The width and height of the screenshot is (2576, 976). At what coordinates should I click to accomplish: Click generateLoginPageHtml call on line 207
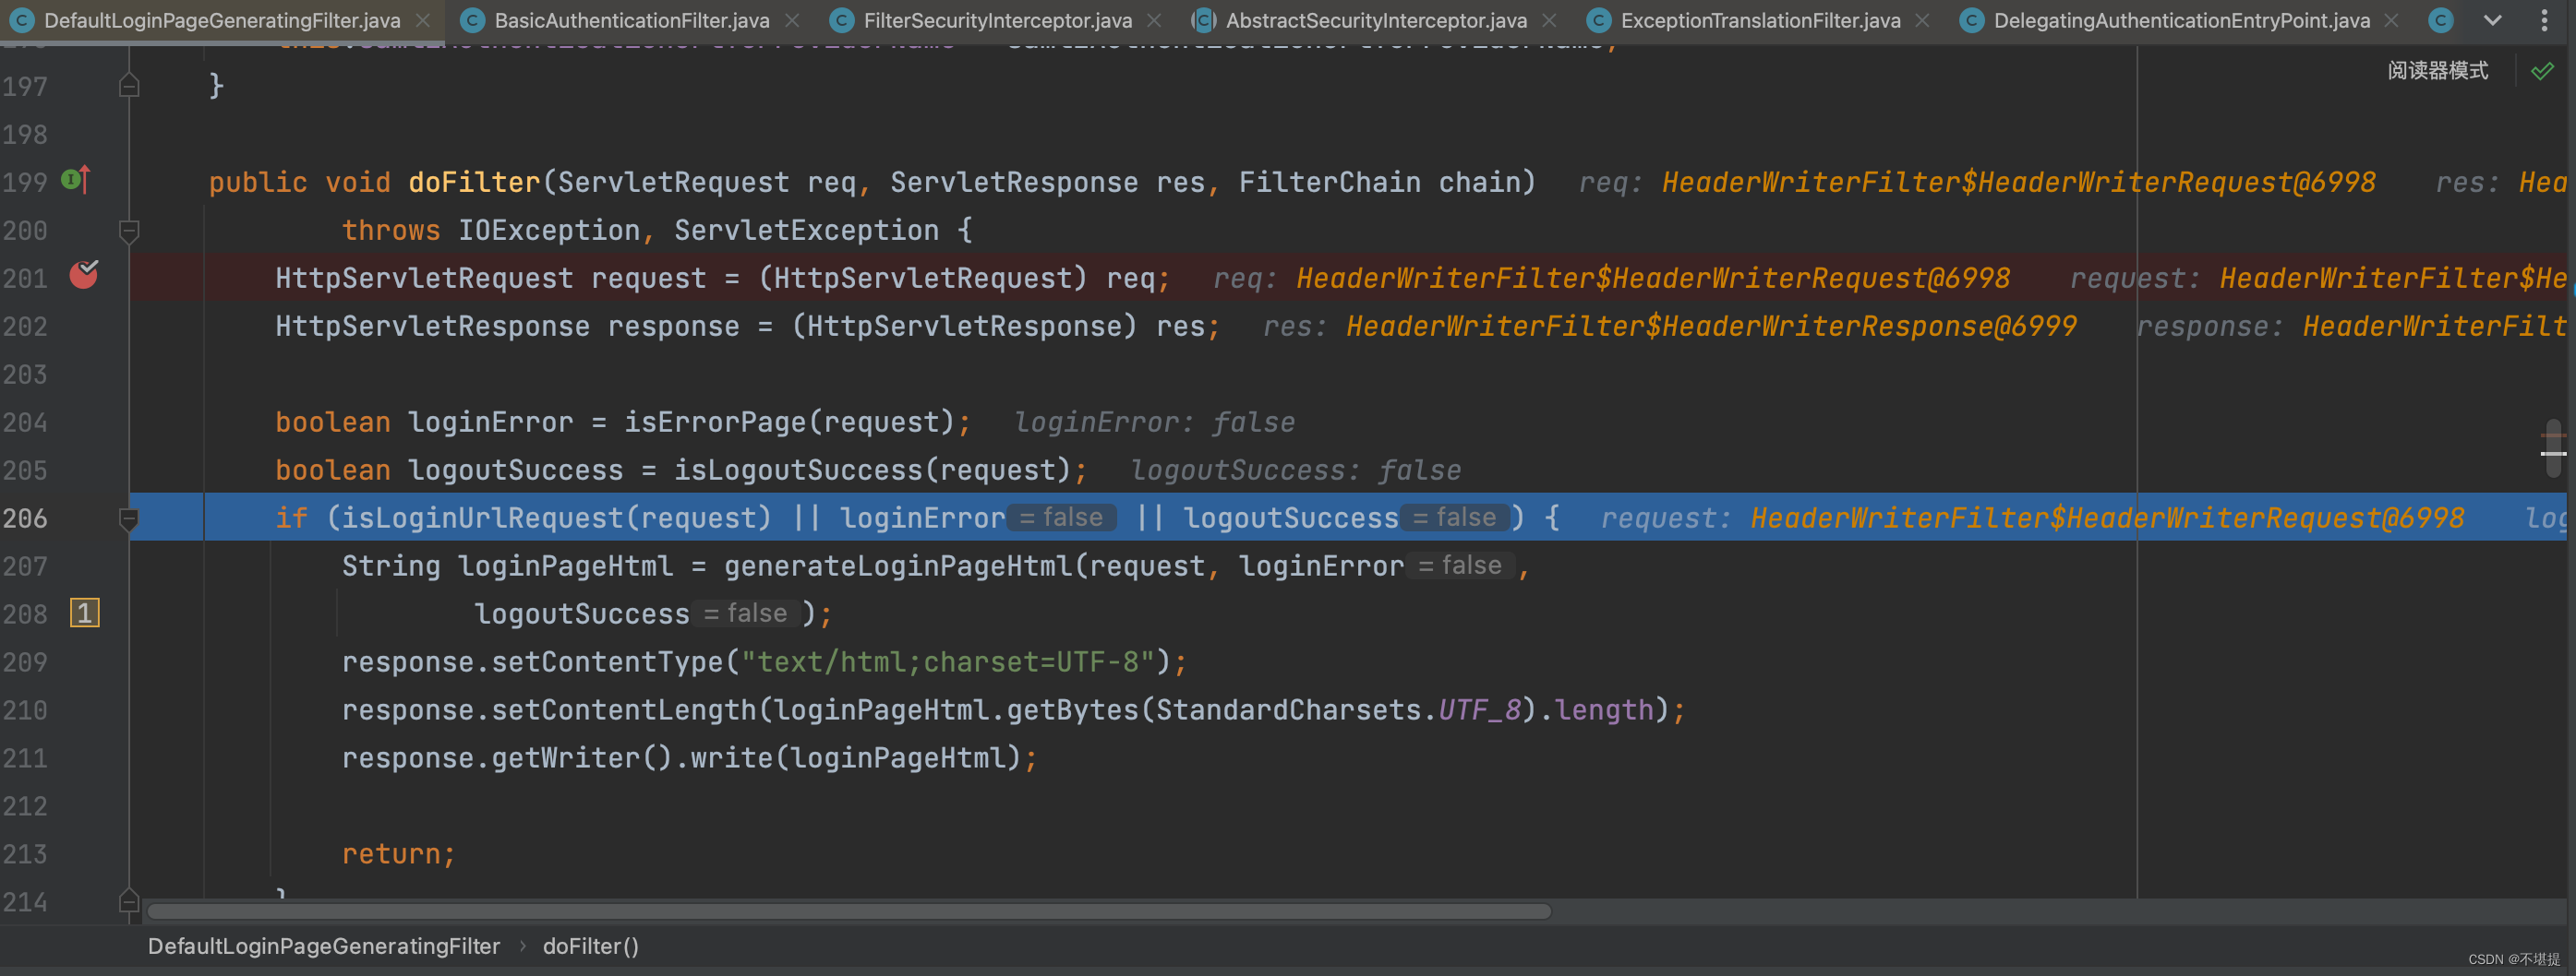click(x=898, y=565)
